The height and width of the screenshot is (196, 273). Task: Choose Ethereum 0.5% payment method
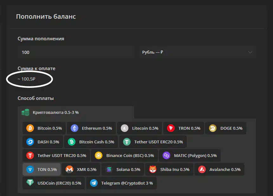pyautogui.click(x=91, y=128)
